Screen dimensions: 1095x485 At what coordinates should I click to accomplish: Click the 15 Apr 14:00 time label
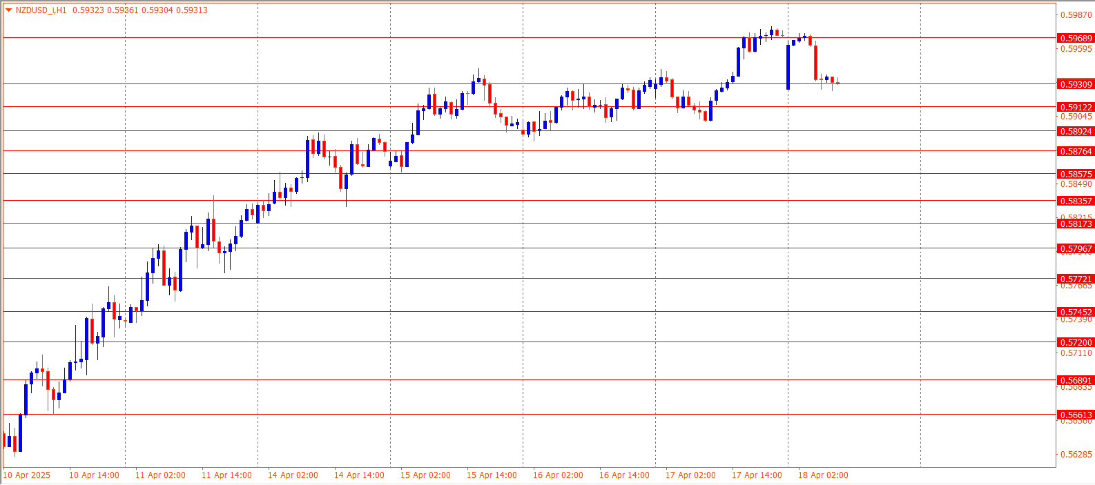tap(492, 475)
